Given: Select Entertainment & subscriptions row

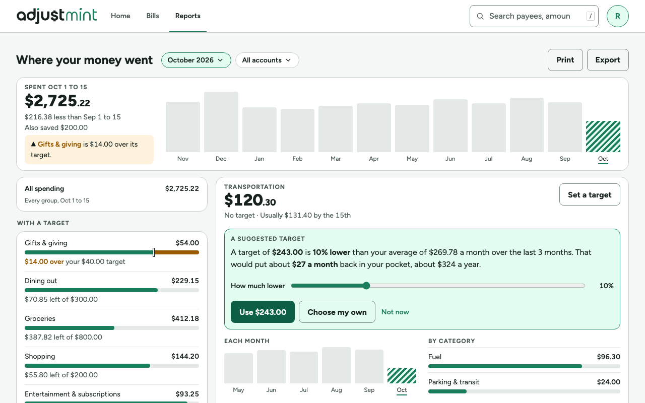Looking at the screenshot, I should pos(112,395).
